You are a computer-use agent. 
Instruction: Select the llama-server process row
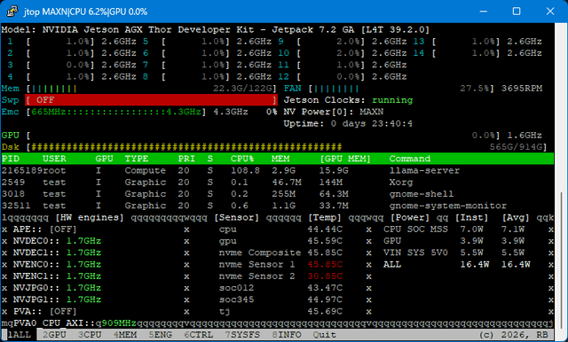(x=278, y=170)
